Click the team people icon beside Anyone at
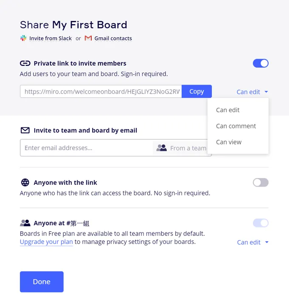This screenshot has width=289, height=306. tap(25, 223)
